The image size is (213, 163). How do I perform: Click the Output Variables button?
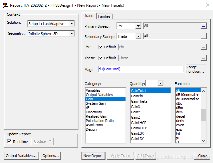pos(21,156)
